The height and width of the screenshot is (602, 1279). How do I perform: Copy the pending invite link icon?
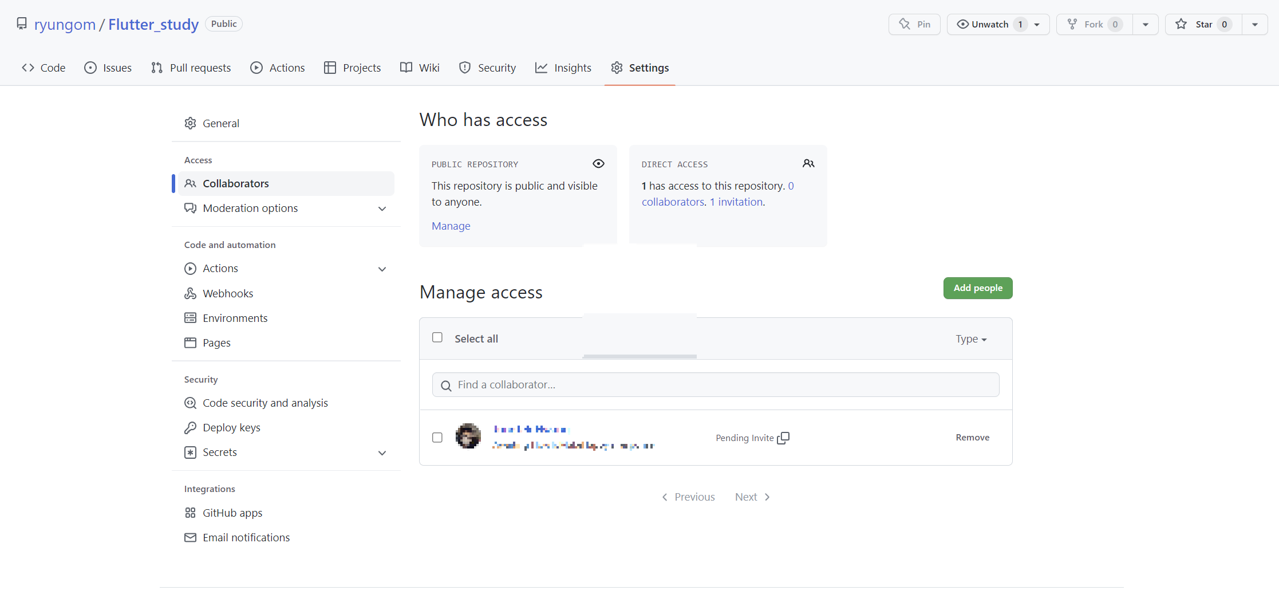[783, 438]
